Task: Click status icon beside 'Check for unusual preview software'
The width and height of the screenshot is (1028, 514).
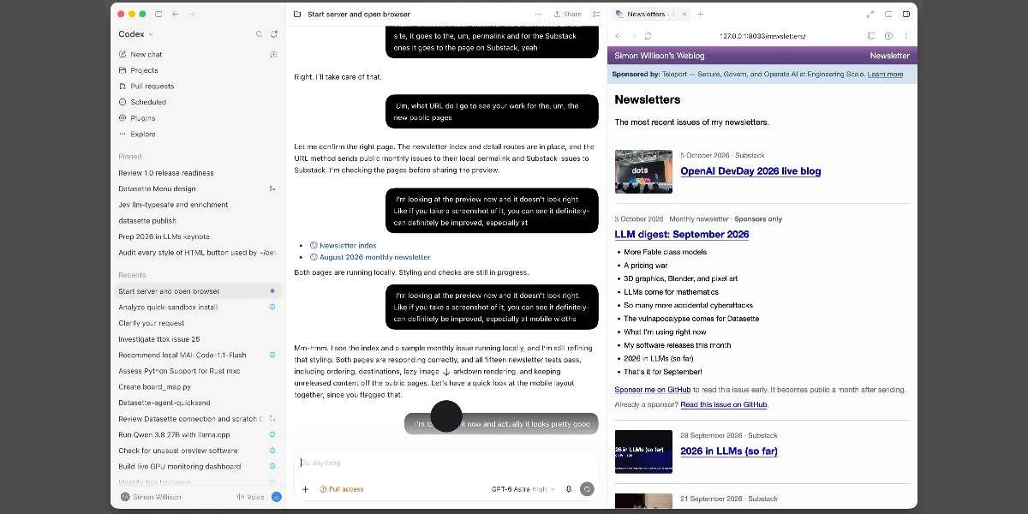Action: tap(272, 451)
